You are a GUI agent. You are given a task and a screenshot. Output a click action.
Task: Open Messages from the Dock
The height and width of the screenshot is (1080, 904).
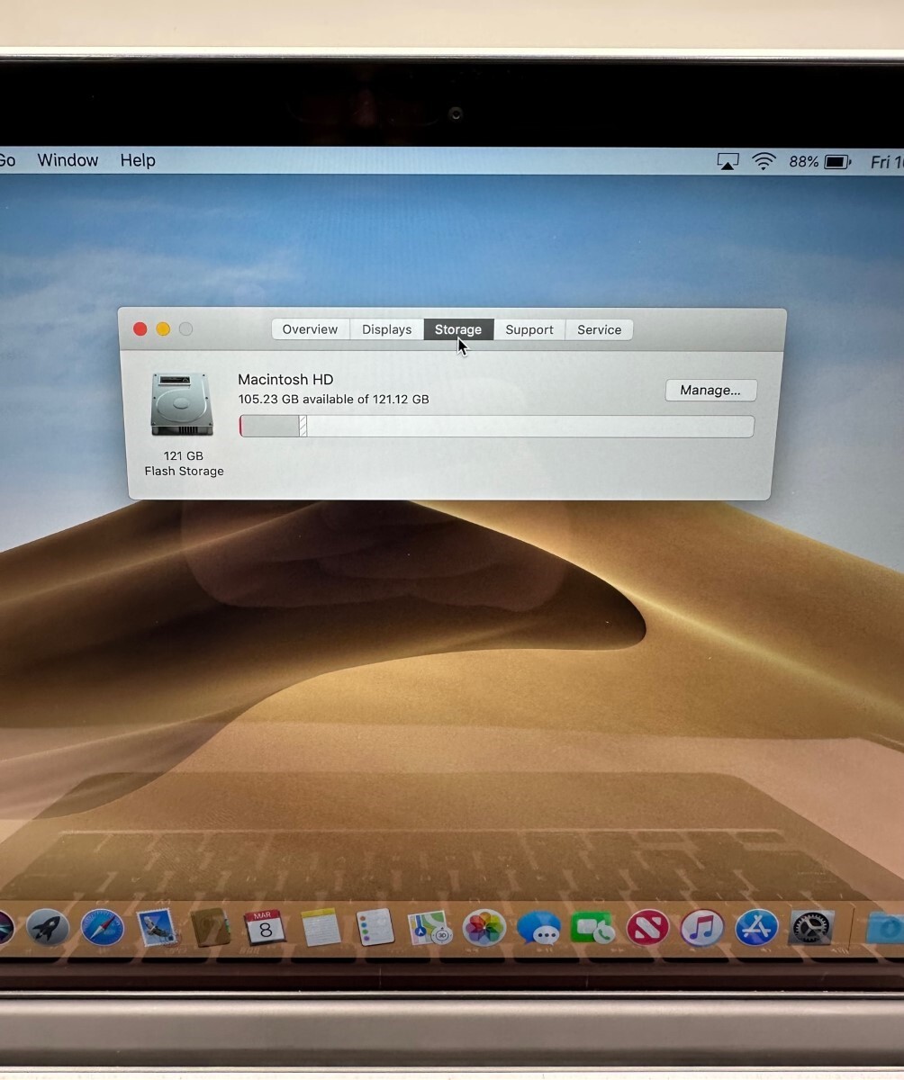click(x=538, y=928)
